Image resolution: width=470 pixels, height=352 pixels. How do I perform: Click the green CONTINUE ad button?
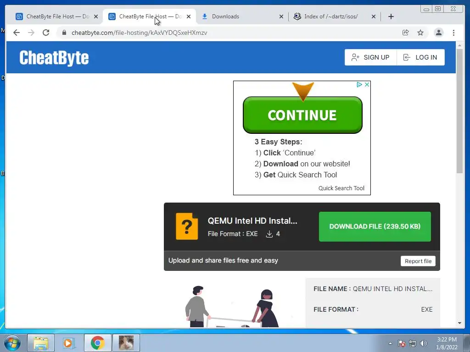[302, 115]
